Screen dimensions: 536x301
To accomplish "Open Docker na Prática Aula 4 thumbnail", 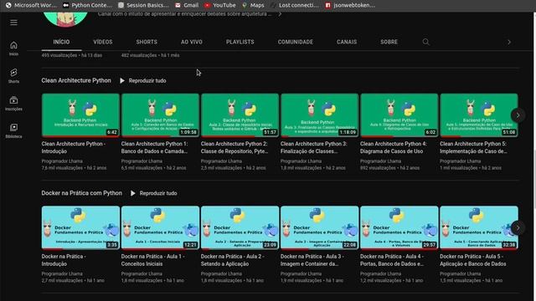I will 399,227.
